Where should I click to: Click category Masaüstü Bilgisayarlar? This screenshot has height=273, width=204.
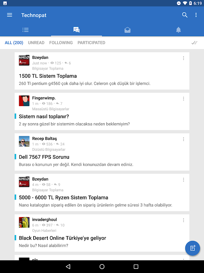pyautogui.click(x=51, y=109)
